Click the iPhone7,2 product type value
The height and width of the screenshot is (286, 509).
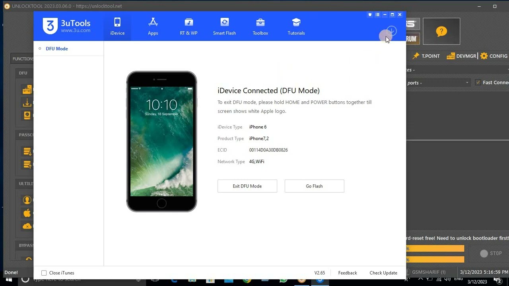pos(259,139)
